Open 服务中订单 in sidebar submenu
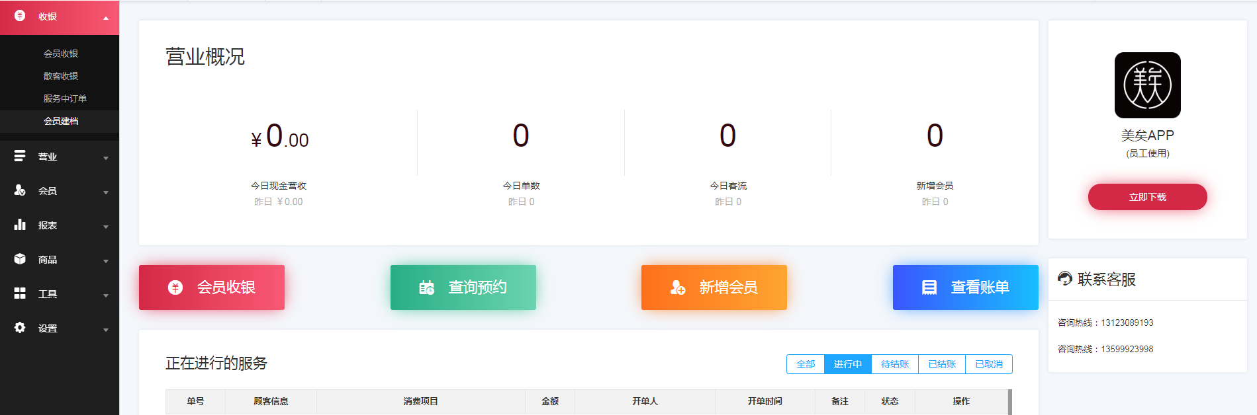The image size is (1257, 415). 65,98
